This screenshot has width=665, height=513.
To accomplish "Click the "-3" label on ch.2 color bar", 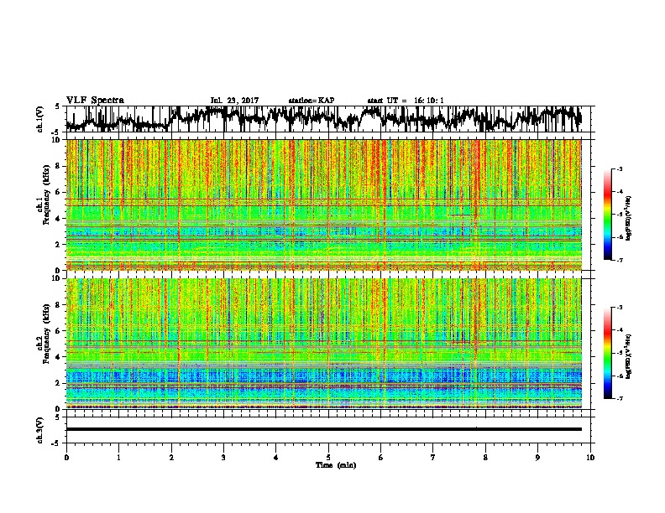I will [x=619, y=308].
